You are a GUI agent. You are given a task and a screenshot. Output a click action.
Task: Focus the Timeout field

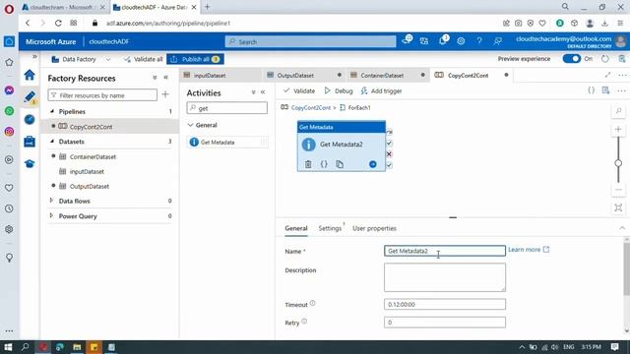point(445,304)
